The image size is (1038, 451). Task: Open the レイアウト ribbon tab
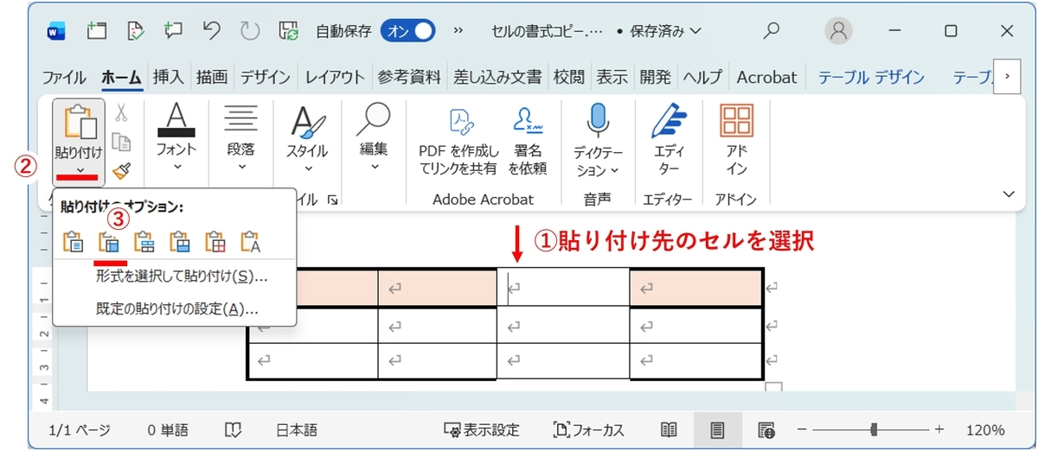(335, 77)
